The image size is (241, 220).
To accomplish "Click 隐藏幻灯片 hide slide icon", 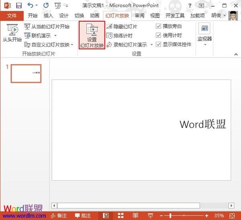I will point(109,26).
